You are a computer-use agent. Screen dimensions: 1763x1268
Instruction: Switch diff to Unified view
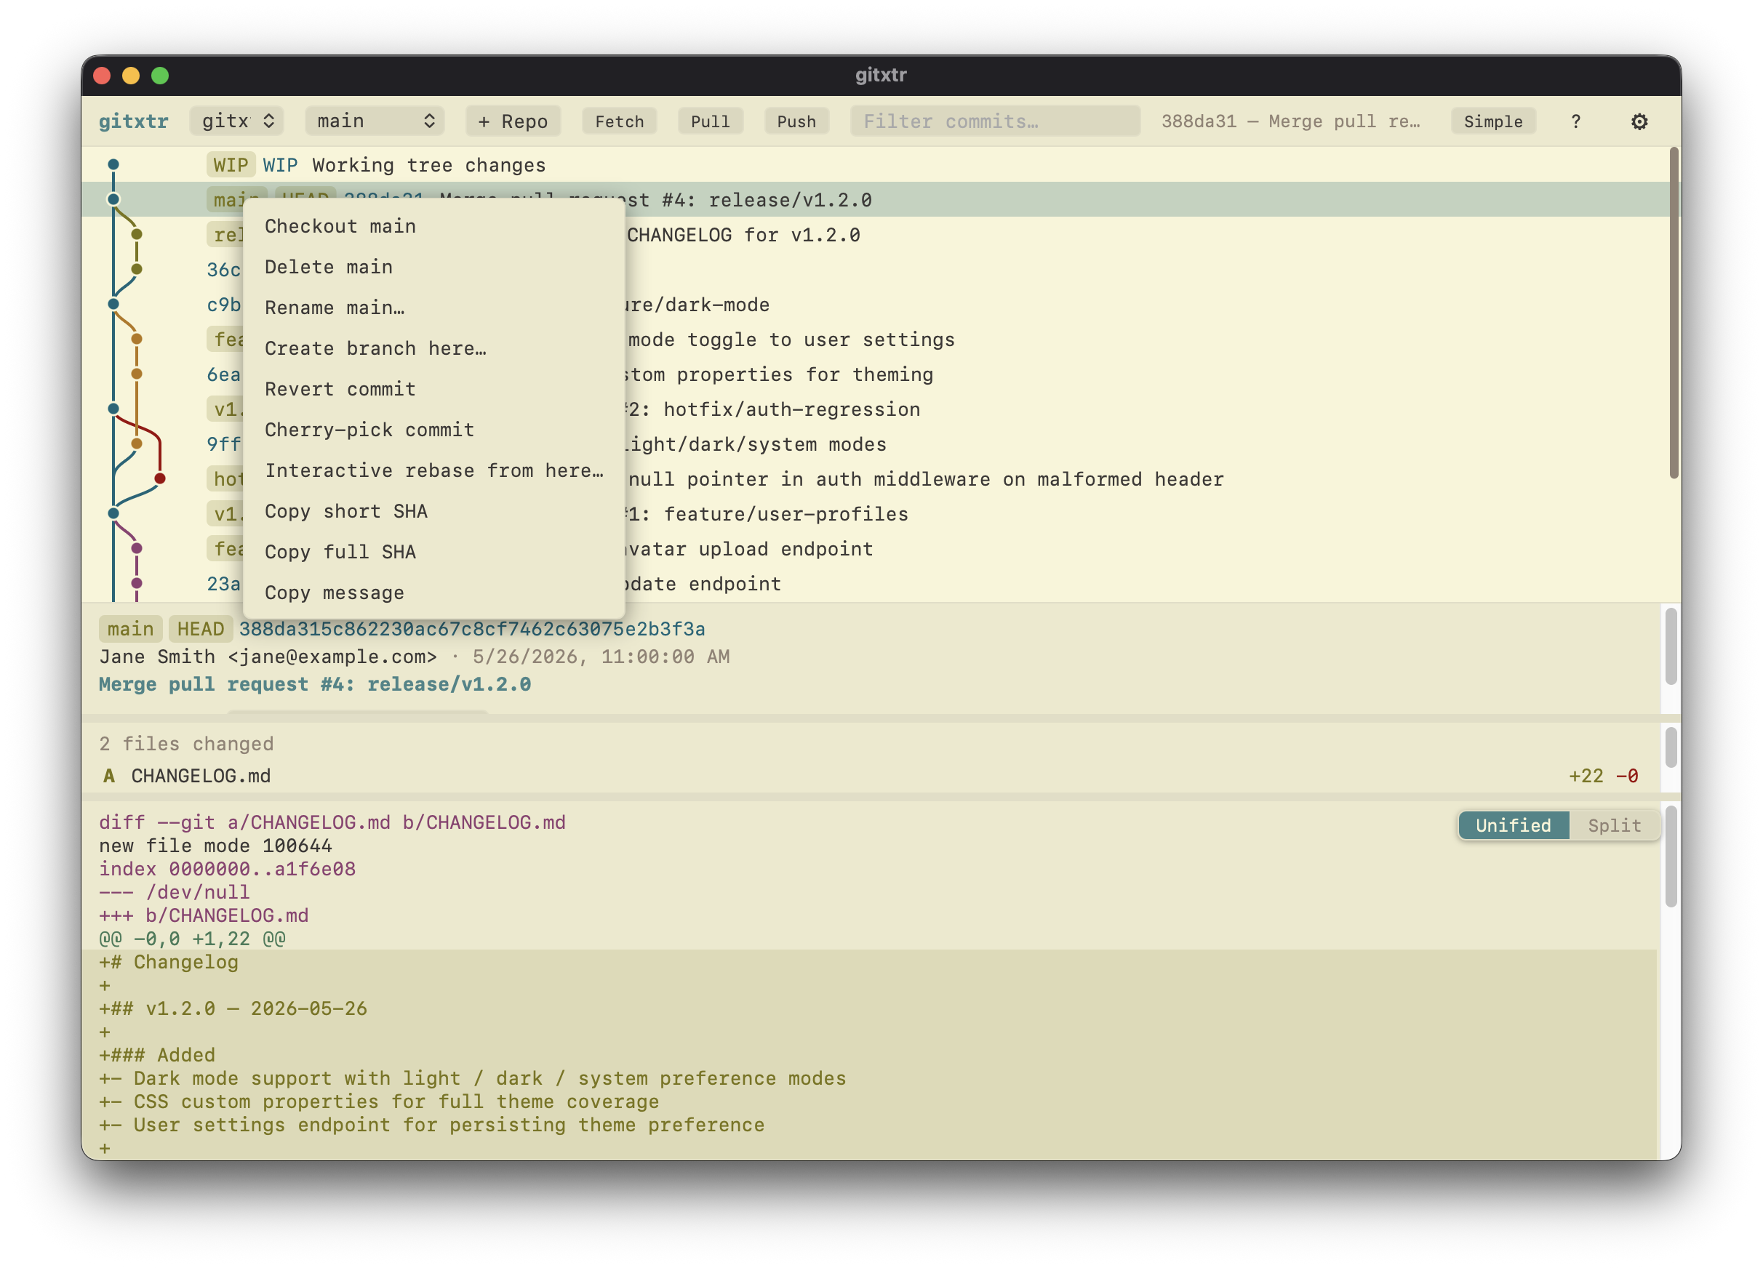[1513, 825]
